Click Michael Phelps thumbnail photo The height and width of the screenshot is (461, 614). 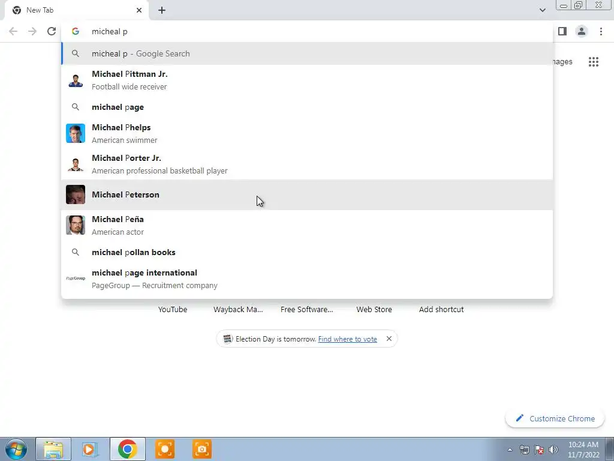[76, 133]
